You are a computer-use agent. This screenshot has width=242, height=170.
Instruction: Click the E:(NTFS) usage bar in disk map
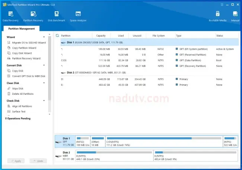(195, 152)
